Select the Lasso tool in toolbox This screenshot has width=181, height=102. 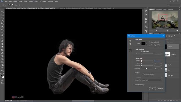2,18
